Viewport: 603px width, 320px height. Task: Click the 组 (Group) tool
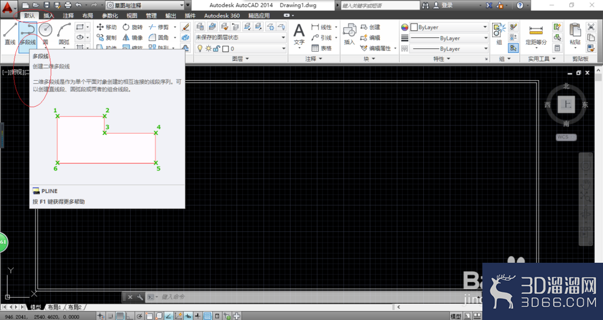click(x=499, y=34)
